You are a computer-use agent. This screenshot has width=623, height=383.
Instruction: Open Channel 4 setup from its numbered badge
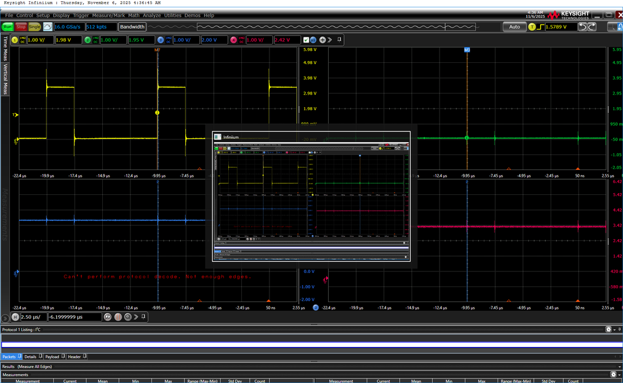point(233,39)
